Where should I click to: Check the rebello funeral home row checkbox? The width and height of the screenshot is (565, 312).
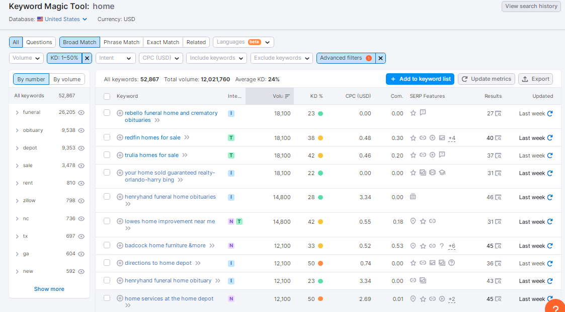(107, 113)
